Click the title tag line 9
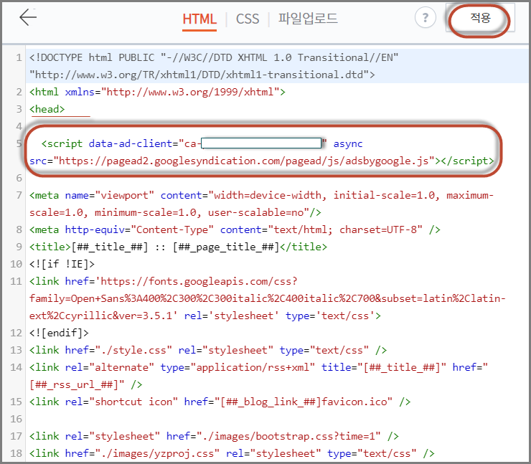The height and width of the screenshot is (464, 531). click(x=178, y=247)
